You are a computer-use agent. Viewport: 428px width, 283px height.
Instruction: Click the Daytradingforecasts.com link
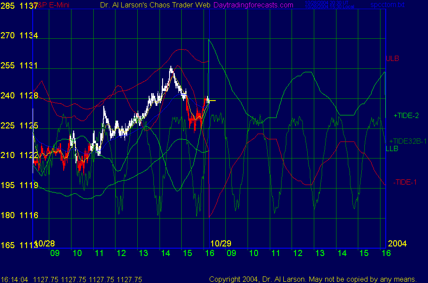253,5
